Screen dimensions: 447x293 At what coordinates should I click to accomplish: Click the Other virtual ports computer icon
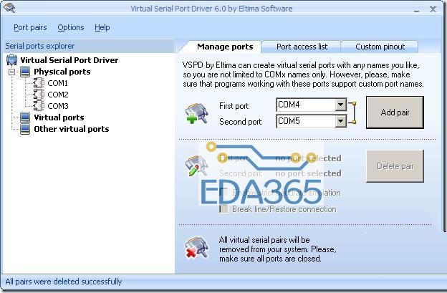tap(25, 129)
